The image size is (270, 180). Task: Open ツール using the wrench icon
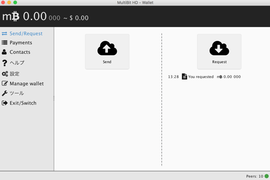point(4,93)
